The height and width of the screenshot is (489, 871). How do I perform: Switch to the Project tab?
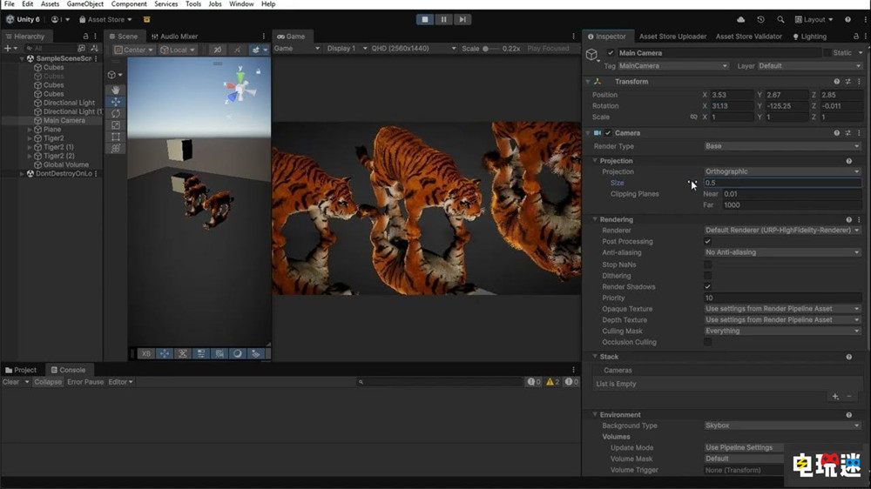coord(21,370)
